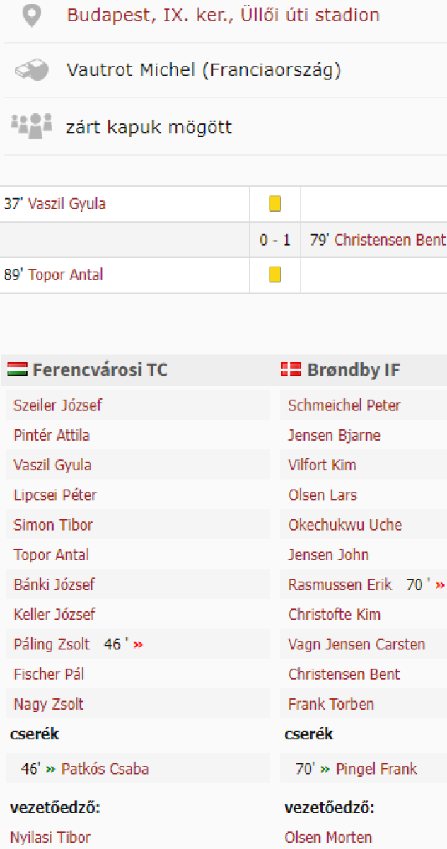Select Schmeichel Peter in Brøndby lineup
Image resolution: width=447 pixels, height=849 pixels.
coord(344,405)
